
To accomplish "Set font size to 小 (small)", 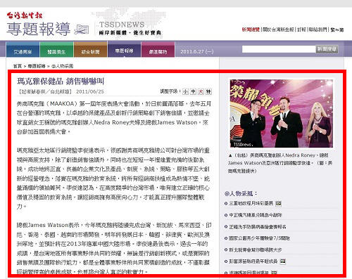I will pyautogui.click(x=185, y=91).
